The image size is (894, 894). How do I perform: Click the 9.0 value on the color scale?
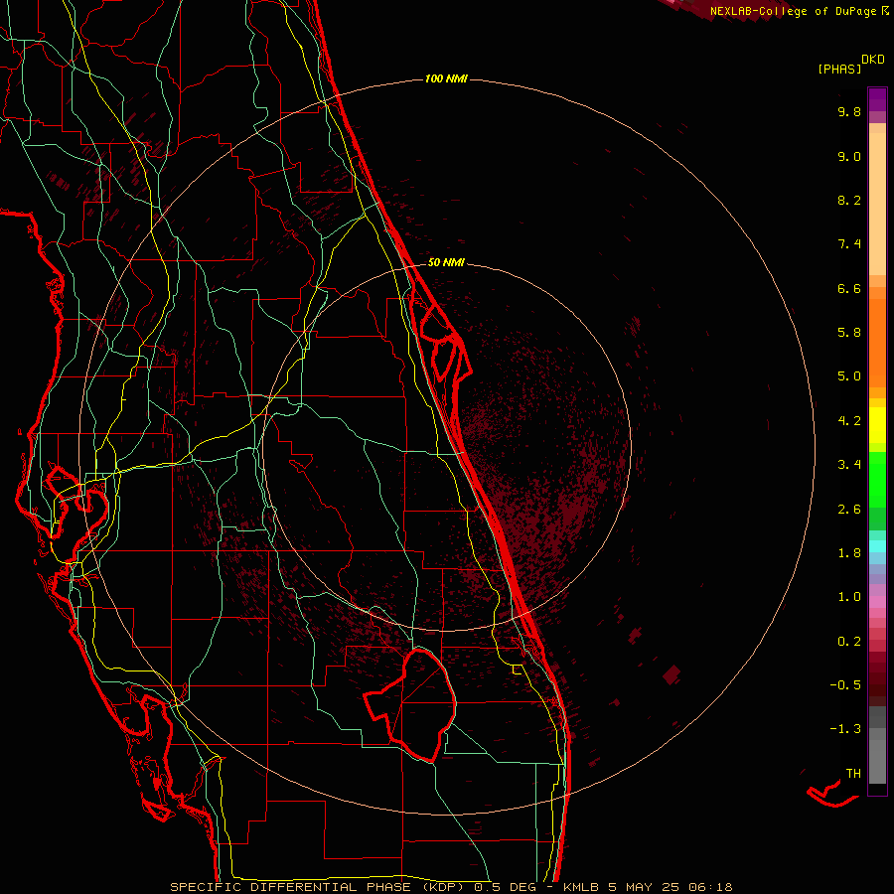click(x=849, y=156)
